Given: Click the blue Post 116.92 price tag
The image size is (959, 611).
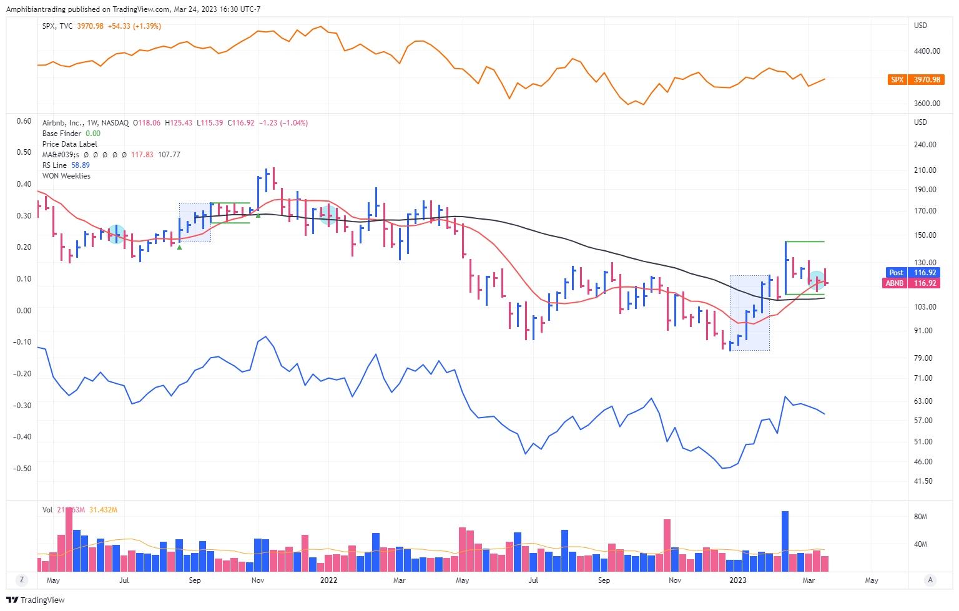Looking at the screenshot, I should tap(912, 273).
